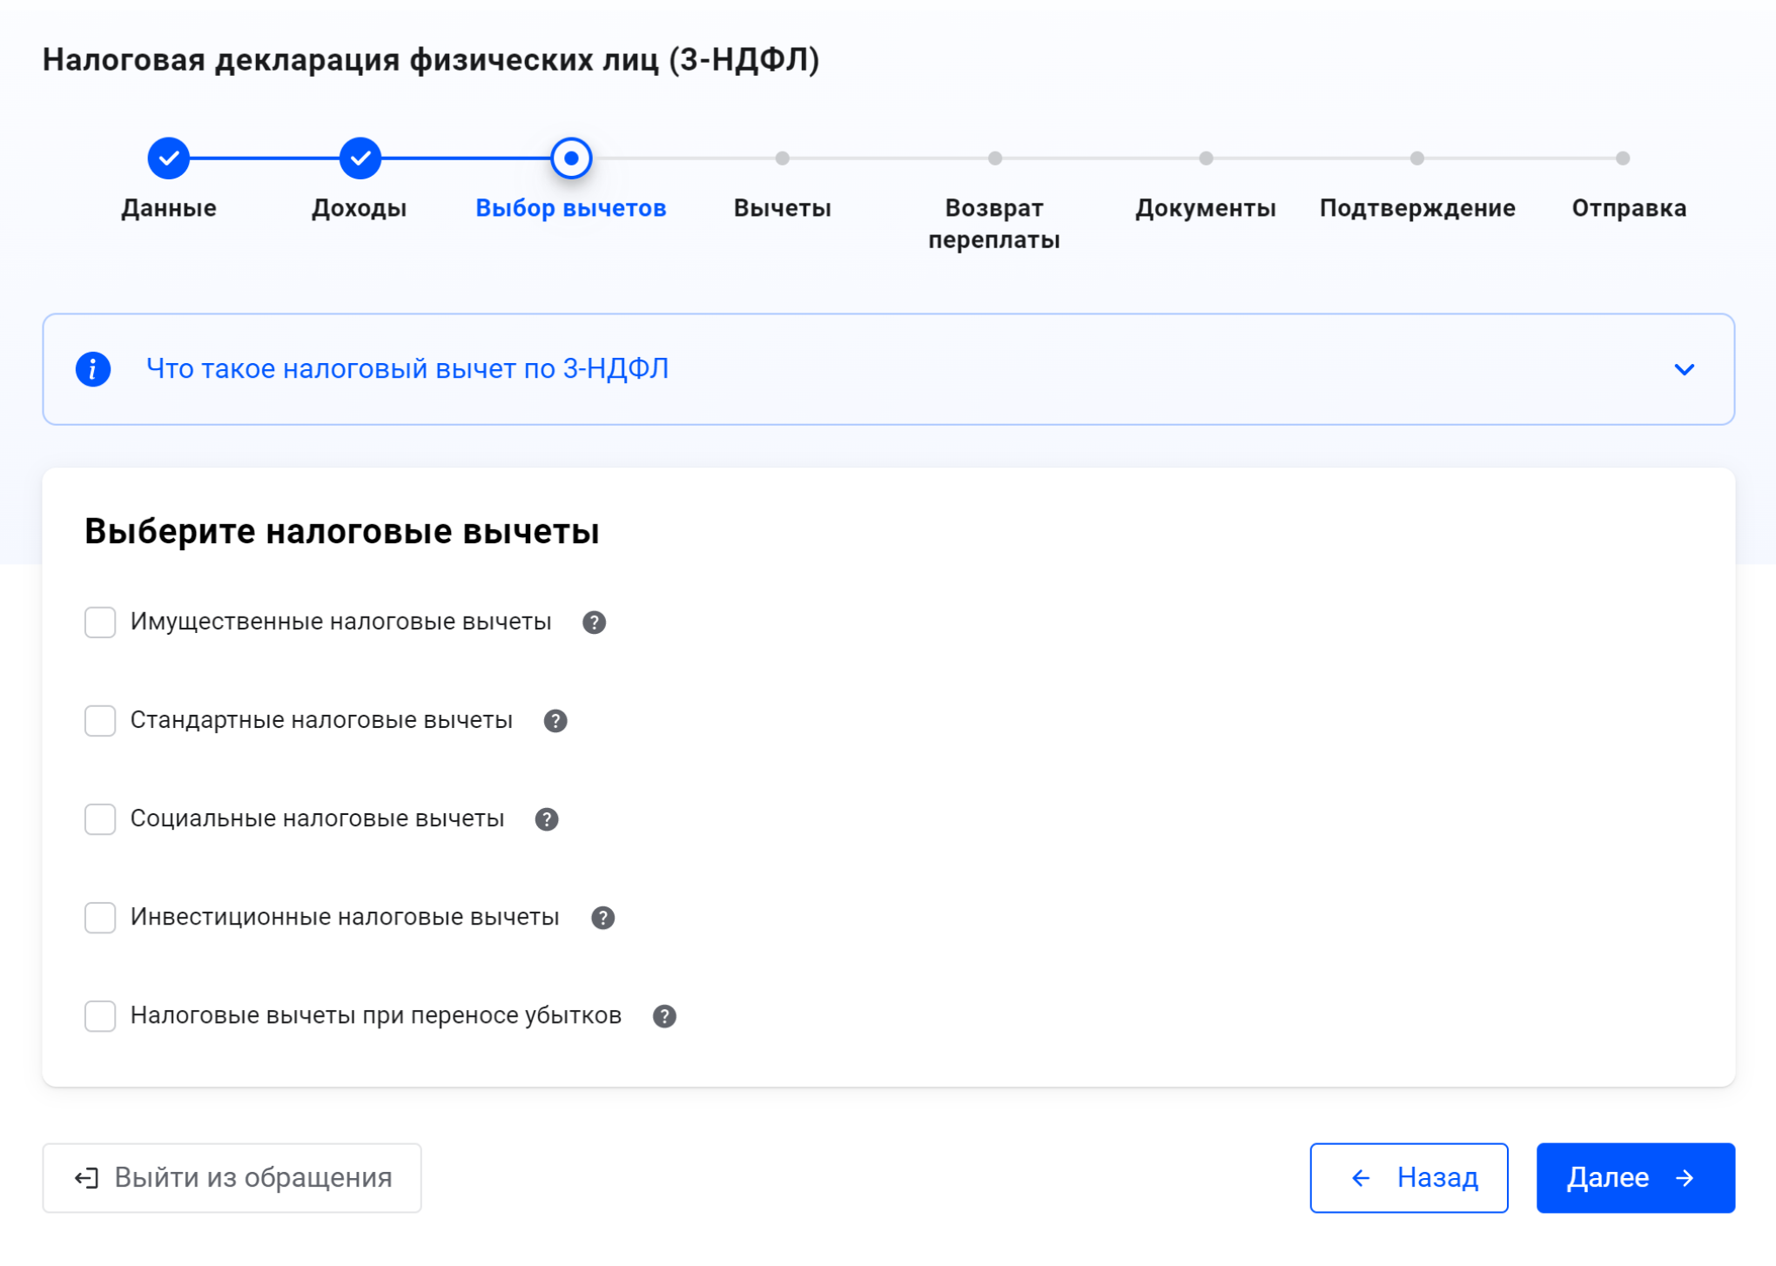Viewport: 1776px width, 1266px height.
Task: Open help for Имущественные налоговые вычеты
Action: (594, 623)
